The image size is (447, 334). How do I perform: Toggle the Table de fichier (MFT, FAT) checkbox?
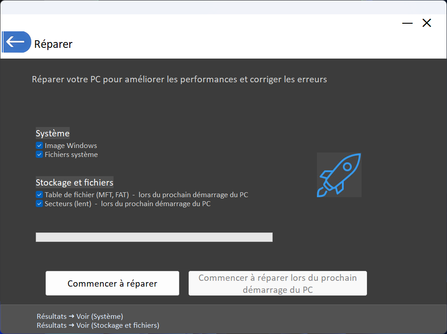click(x=39, y=194)
